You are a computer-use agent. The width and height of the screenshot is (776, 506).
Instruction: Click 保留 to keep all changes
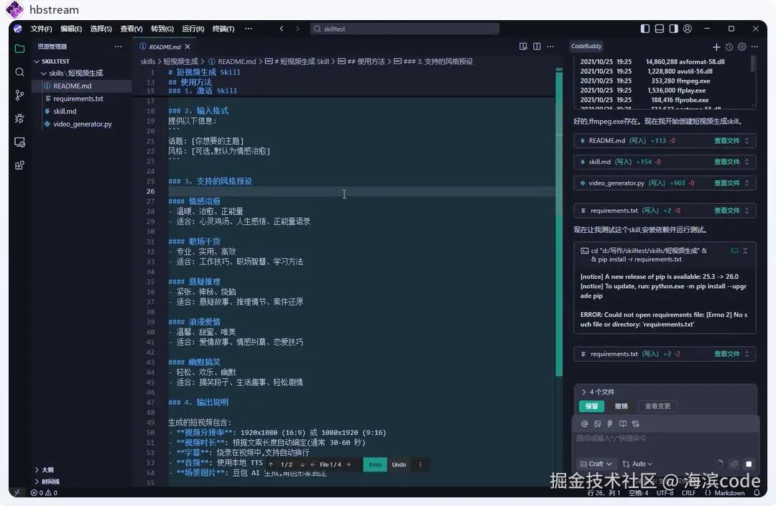[x=591, y=406]
